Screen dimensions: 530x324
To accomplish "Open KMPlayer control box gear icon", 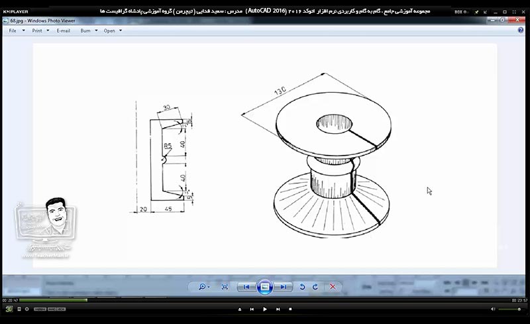I will [x=26, y=309].
